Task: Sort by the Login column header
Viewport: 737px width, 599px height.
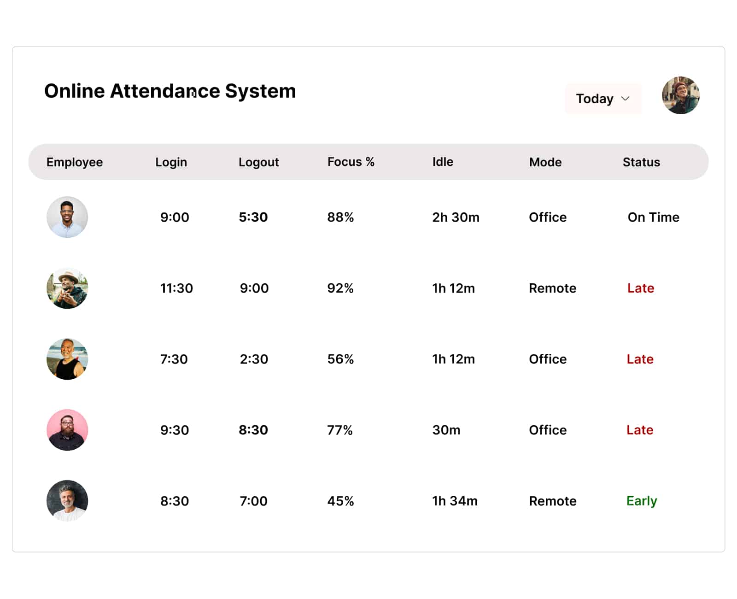Action: [x=171, y=162]
